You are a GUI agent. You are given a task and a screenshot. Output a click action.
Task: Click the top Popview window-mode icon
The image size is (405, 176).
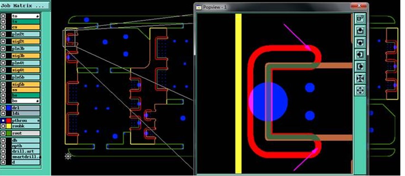click(360, 19)
